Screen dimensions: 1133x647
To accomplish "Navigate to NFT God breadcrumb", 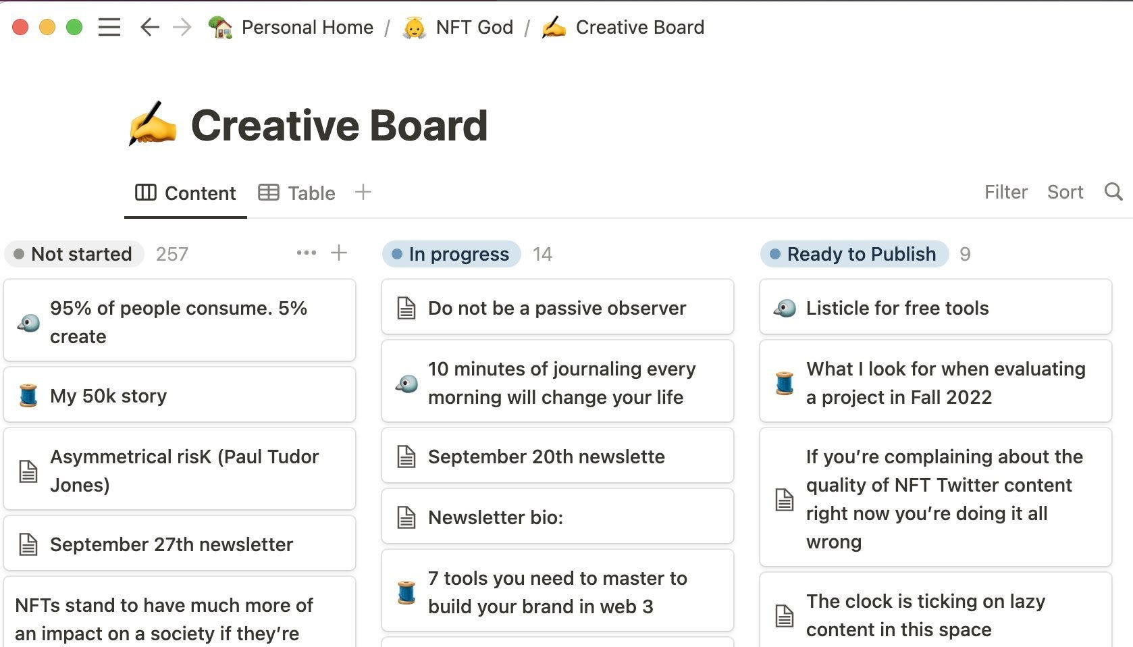I will tap(458, 28).
